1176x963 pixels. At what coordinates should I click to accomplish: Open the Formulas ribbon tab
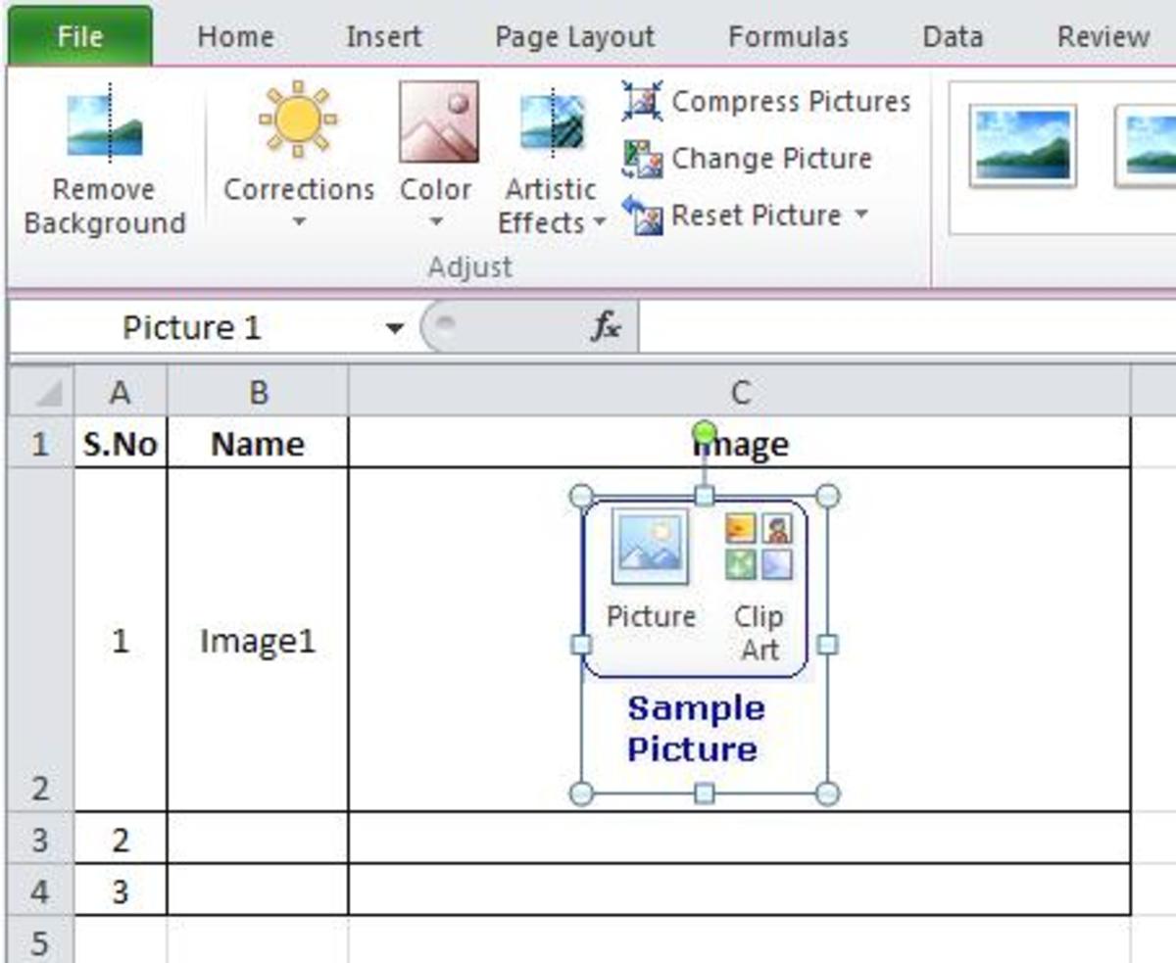click(x=789, y=36)
